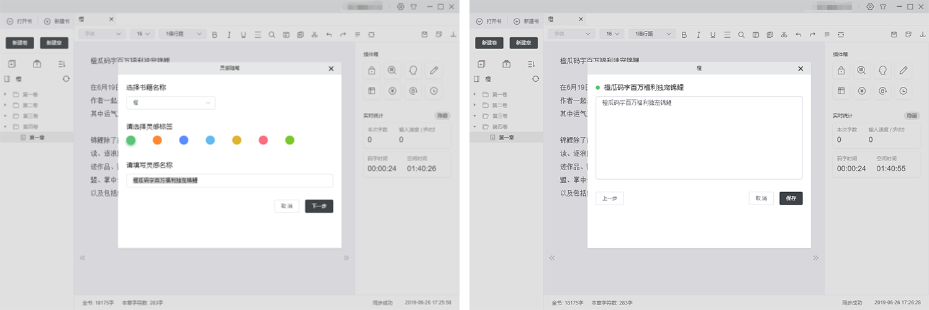Pick the pink inspiration tag color
Viewport: 929px width, 310px height.
[x=263, y=140]
